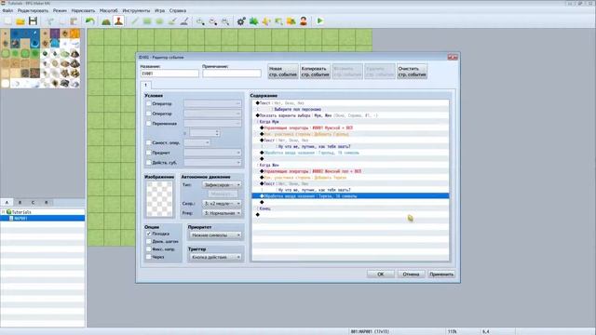Viewport: 596px width, 335px height.
Task: Click the Отмена button
Action: tap(411, 275)
